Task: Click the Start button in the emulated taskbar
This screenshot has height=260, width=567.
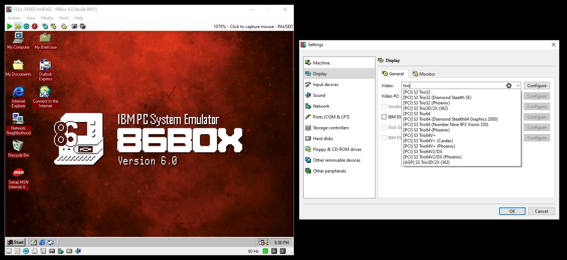Action: click(16, 242)
